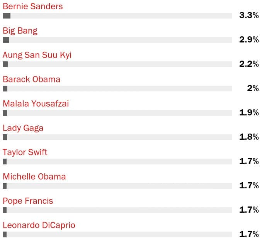Click the Lady Gaga link
Screen dimensions: 262x242
23,128
